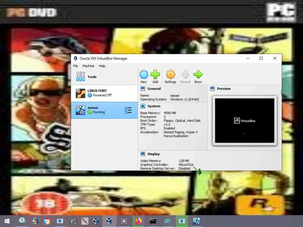The height and width of the screenshot is (227, 303).
Task: Open Settings with the orange gear icon
Action: pyautogui.click(x=170, y=74)
